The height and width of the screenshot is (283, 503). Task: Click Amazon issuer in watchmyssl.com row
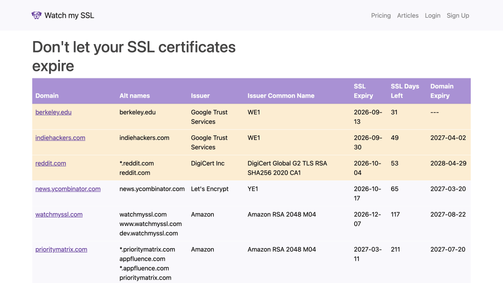(x=202, y=215)
